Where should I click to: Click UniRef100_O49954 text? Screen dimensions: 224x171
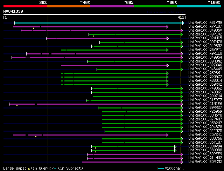point(205,58)
